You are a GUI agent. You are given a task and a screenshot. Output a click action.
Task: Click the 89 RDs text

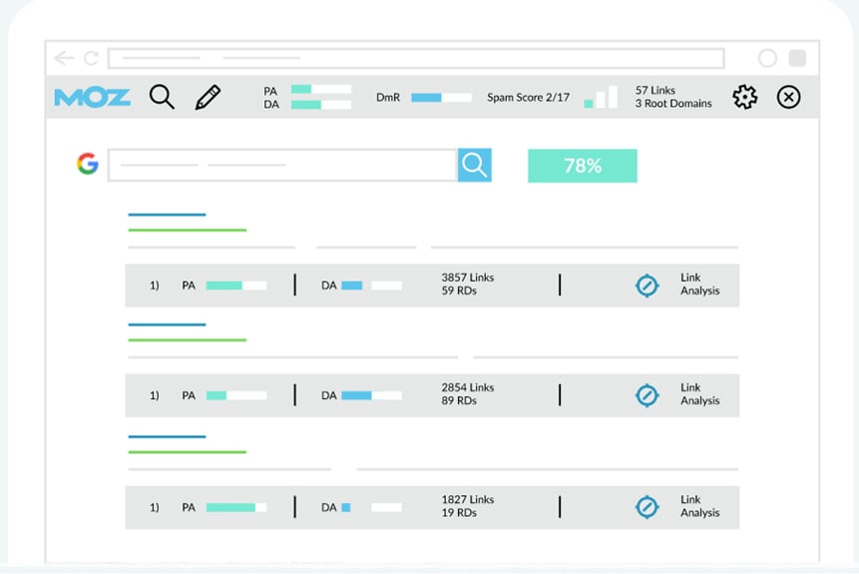[459, 400]
